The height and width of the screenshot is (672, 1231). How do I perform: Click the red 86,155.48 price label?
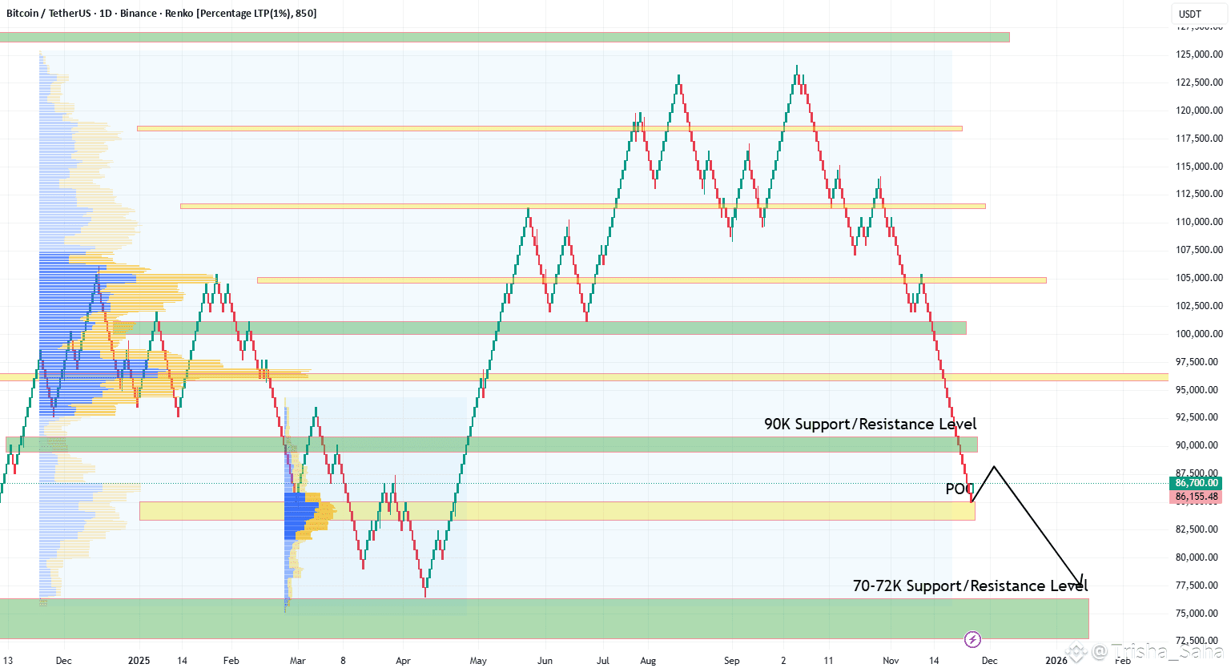click(x=1197, y=497)
